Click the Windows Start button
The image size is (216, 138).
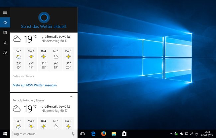(x=5, y=134)
